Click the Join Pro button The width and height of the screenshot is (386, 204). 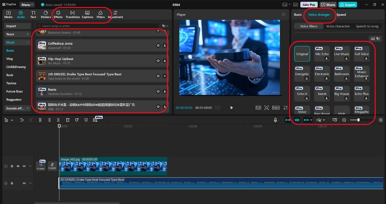click(x=309, y=5)
